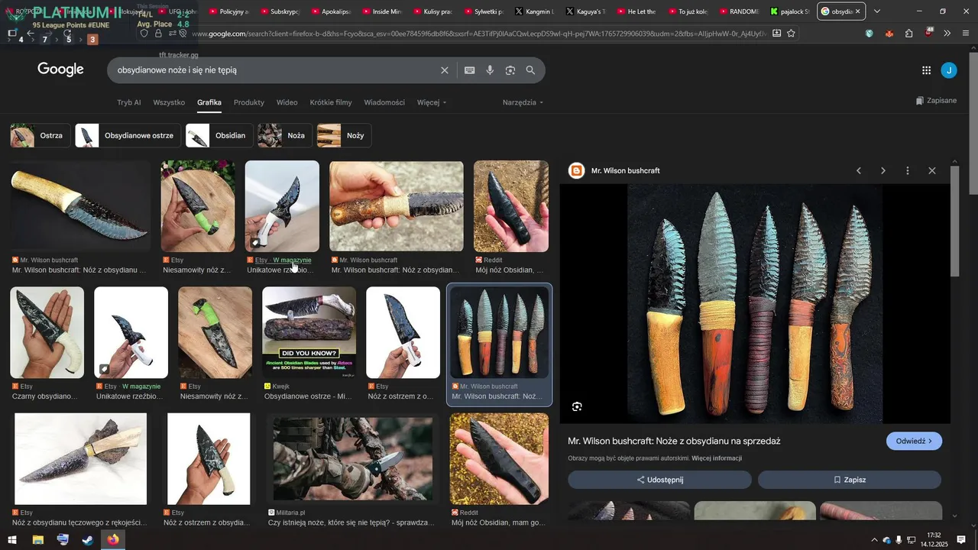
Task: Show previous image in preview panel
Action: 859,171
